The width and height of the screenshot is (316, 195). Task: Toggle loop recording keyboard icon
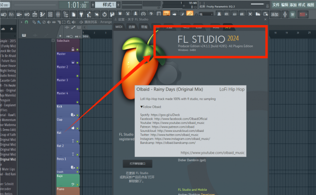point(27,14)
